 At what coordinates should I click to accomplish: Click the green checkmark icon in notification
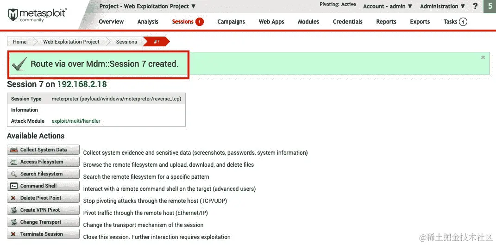(x=19, y=64)
